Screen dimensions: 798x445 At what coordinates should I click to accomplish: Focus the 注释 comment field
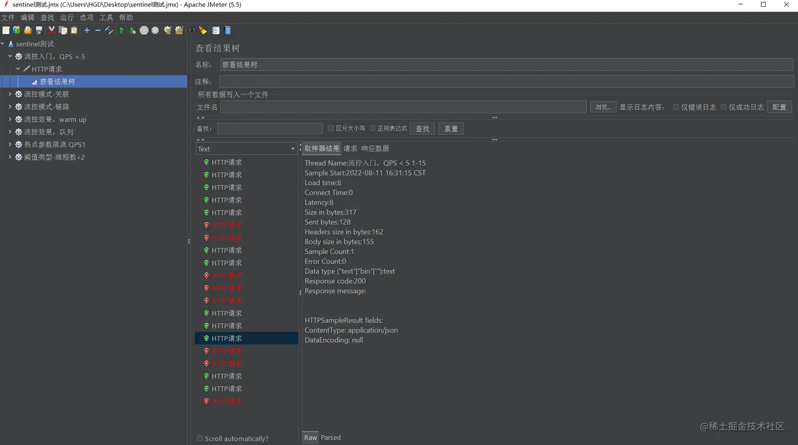(x=507, y=82)
